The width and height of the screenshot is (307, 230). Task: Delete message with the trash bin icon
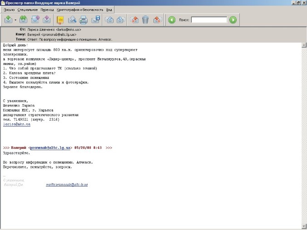tap(145, 20)
